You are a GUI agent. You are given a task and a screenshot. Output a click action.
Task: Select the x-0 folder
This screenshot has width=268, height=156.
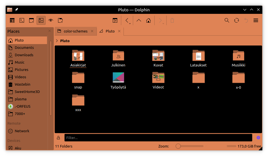(239, 81)
